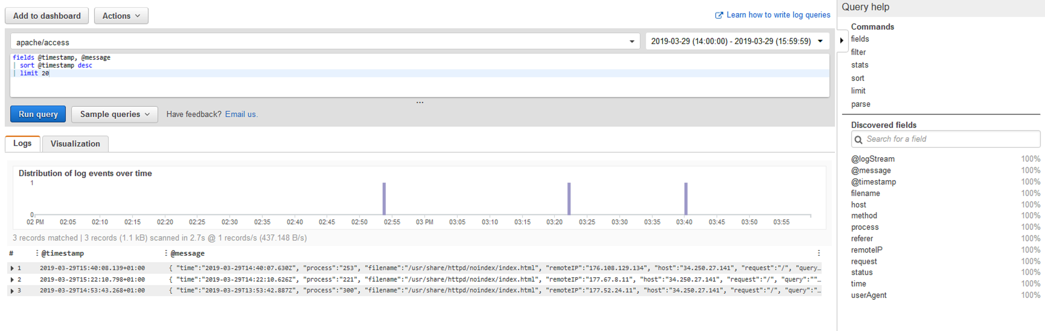Click the @message column drag handle

pos(166,253)
